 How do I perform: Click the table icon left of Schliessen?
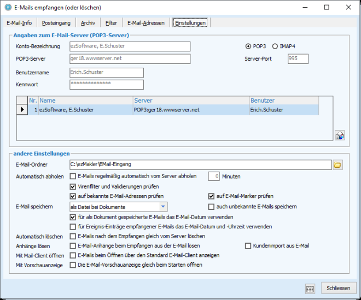click(x=310, y=288)
